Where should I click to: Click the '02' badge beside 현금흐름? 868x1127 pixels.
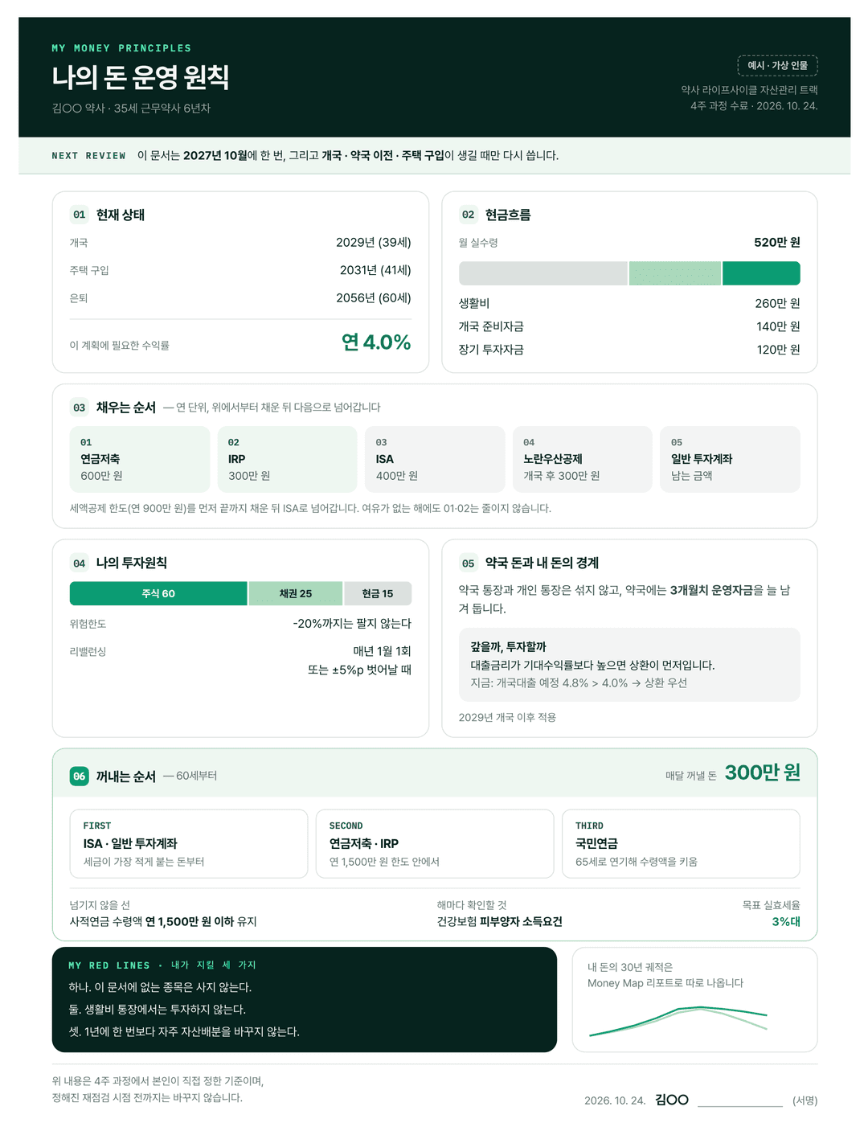(469, 215)
